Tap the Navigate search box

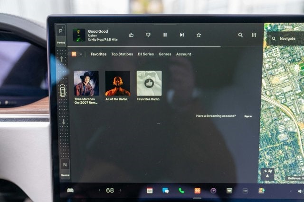pyautogui.click(x=287, y=38)
